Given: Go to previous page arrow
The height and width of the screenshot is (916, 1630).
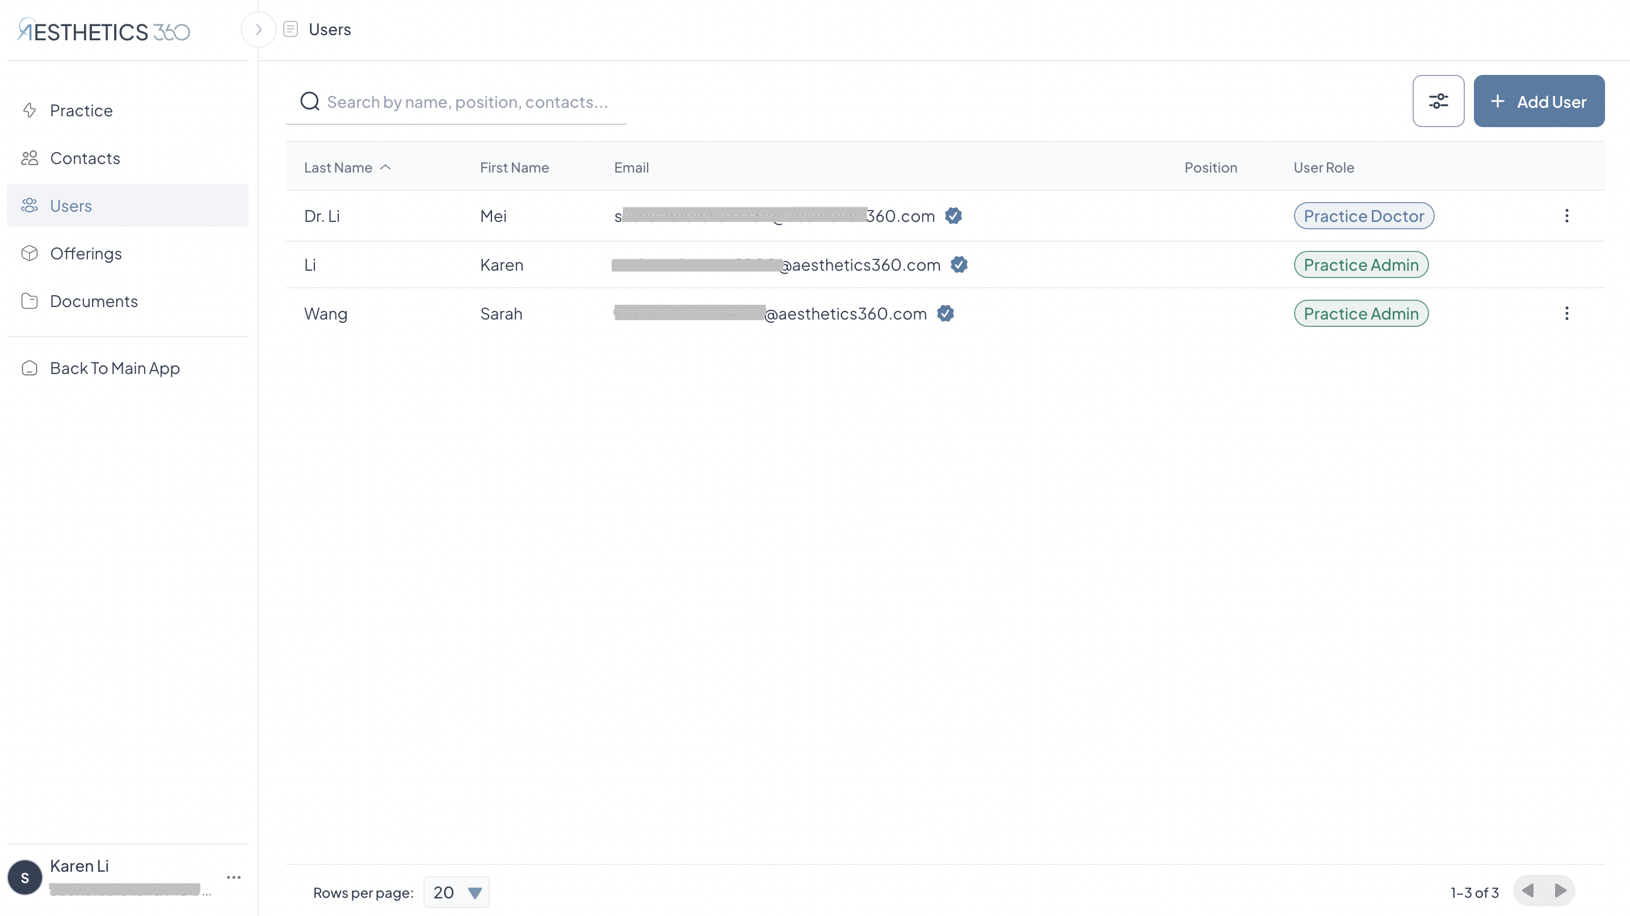Looking at the screenshot, I should click(1527, 890).
